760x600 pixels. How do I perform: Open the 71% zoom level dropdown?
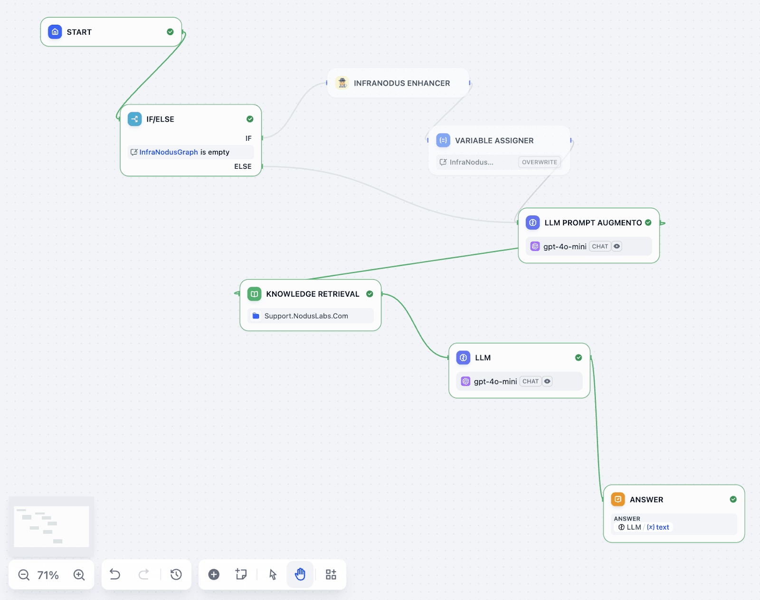48,575
